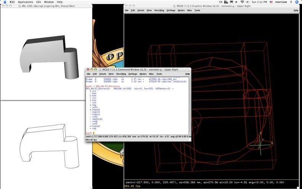
Task: Open Settings menu in the Graphics Window
Action: (171, 10)
